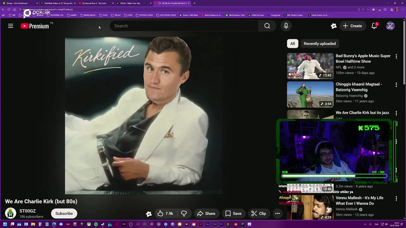Click browser reload button

9,9
